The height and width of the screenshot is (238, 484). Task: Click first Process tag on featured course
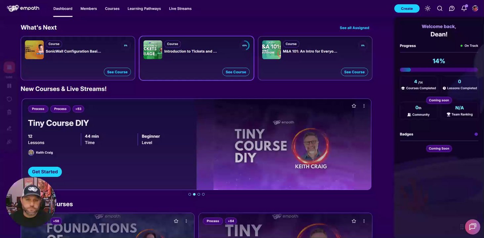[x=38, y=109]
